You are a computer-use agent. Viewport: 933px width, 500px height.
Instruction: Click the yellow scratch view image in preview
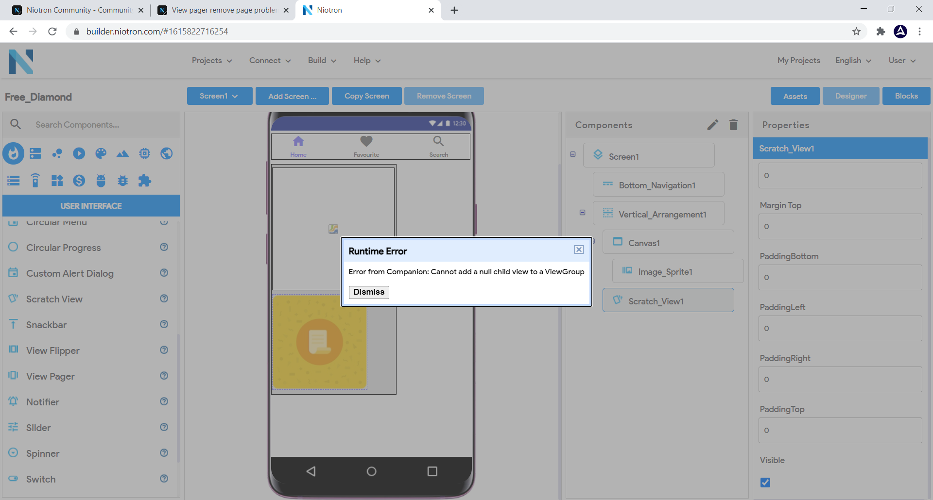[x=320, y=342]
